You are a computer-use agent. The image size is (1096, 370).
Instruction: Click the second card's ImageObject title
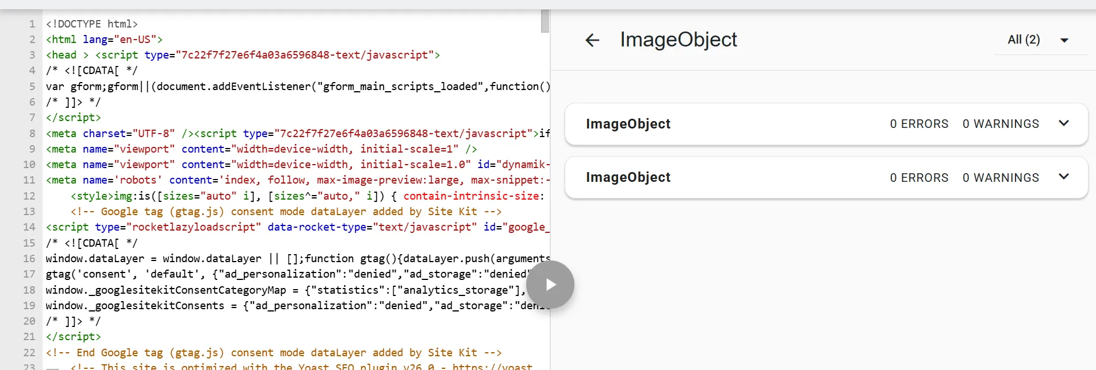(628, 177)
